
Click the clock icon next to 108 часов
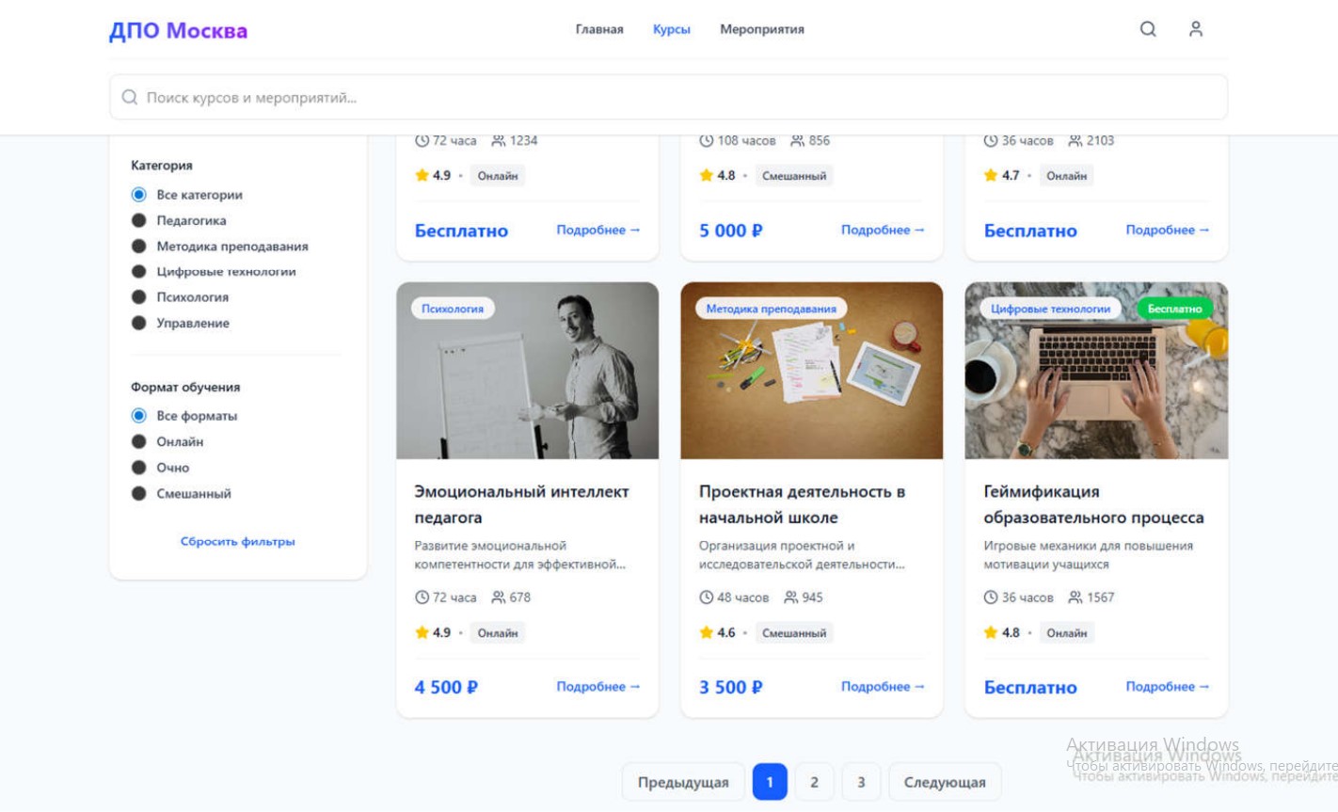click(707, 141)
